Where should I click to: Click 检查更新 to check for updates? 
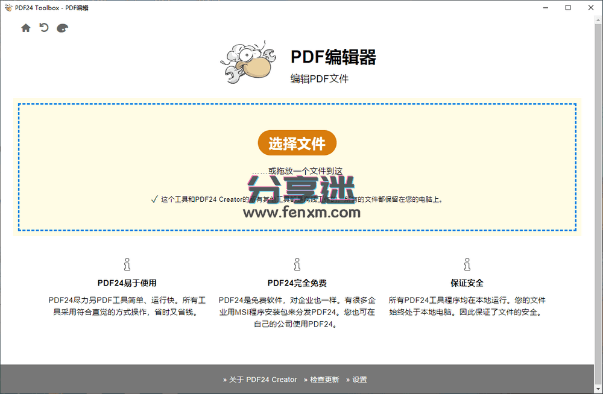[x=323, y=380]
